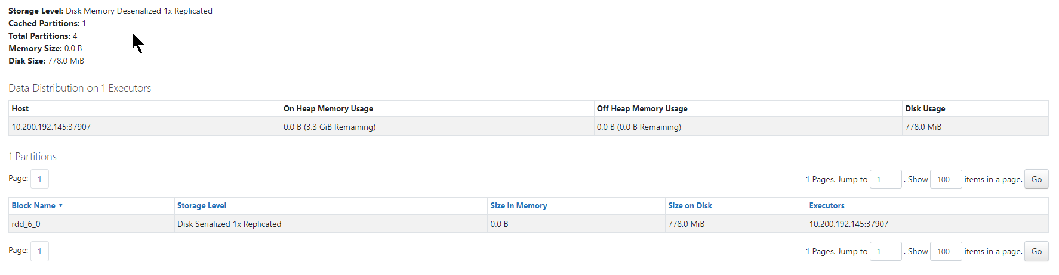Sort the table by Storage Level
This screenshot has height=275, width=1059.
[202, 206]
